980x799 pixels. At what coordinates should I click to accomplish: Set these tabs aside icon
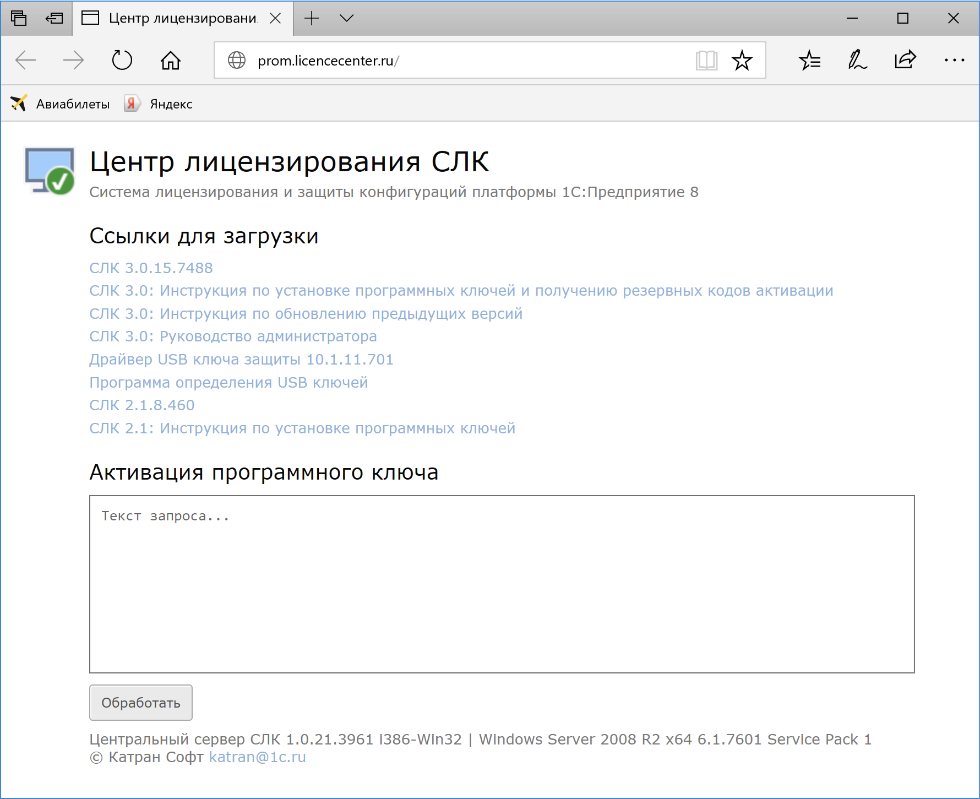(54, 18)
